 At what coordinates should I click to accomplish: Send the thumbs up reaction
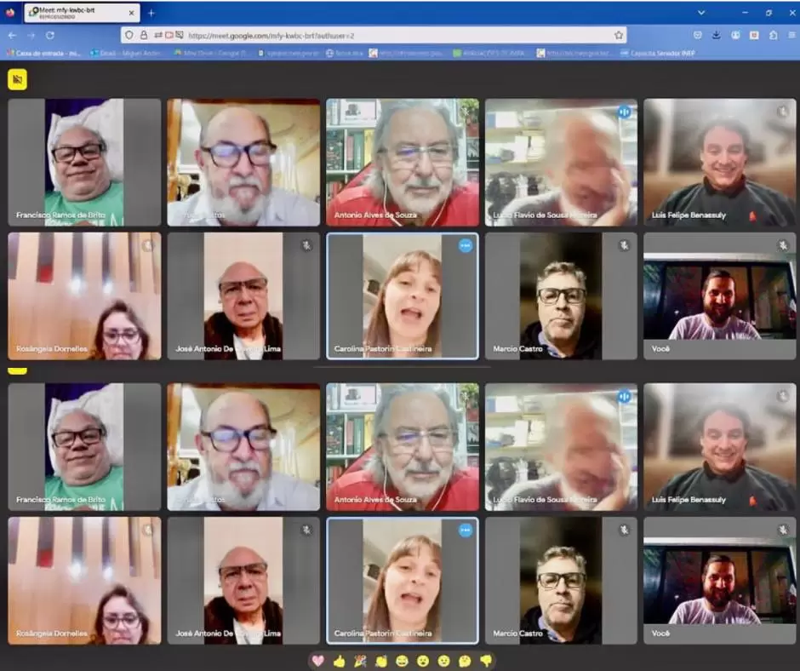(340, 661)
